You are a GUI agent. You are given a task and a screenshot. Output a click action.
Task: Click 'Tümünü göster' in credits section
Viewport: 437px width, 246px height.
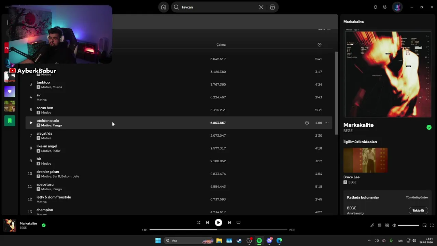tap(417, 197)
